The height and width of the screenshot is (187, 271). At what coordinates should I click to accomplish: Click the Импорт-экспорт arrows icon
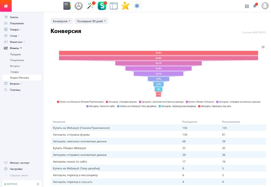pyautogui.click(x=6, y=163)
